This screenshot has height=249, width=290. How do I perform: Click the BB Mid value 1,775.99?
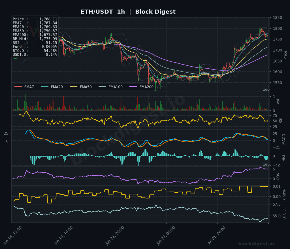pos(48,39)
